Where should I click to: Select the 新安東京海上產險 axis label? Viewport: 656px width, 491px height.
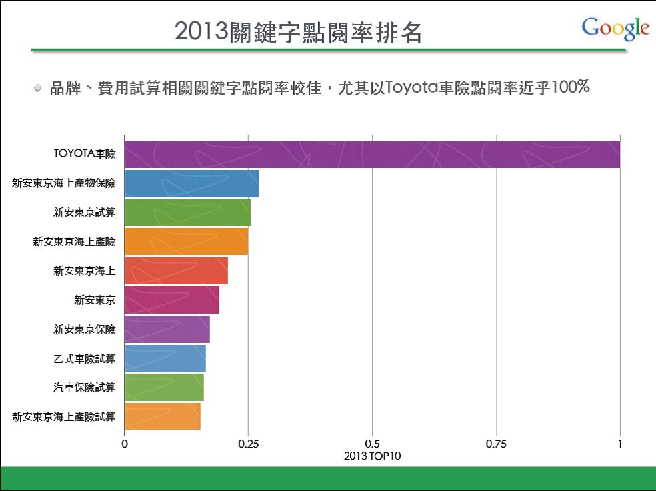(x=74, y=241)
